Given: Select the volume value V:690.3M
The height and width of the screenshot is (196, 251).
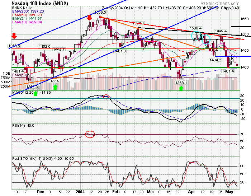Looking at the screenshot, I should coord(210,8).
